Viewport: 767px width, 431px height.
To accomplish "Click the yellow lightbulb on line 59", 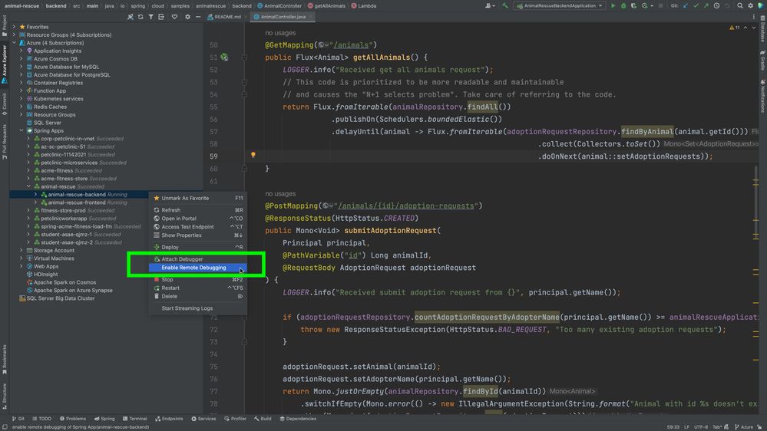I will tap(253, 155).
